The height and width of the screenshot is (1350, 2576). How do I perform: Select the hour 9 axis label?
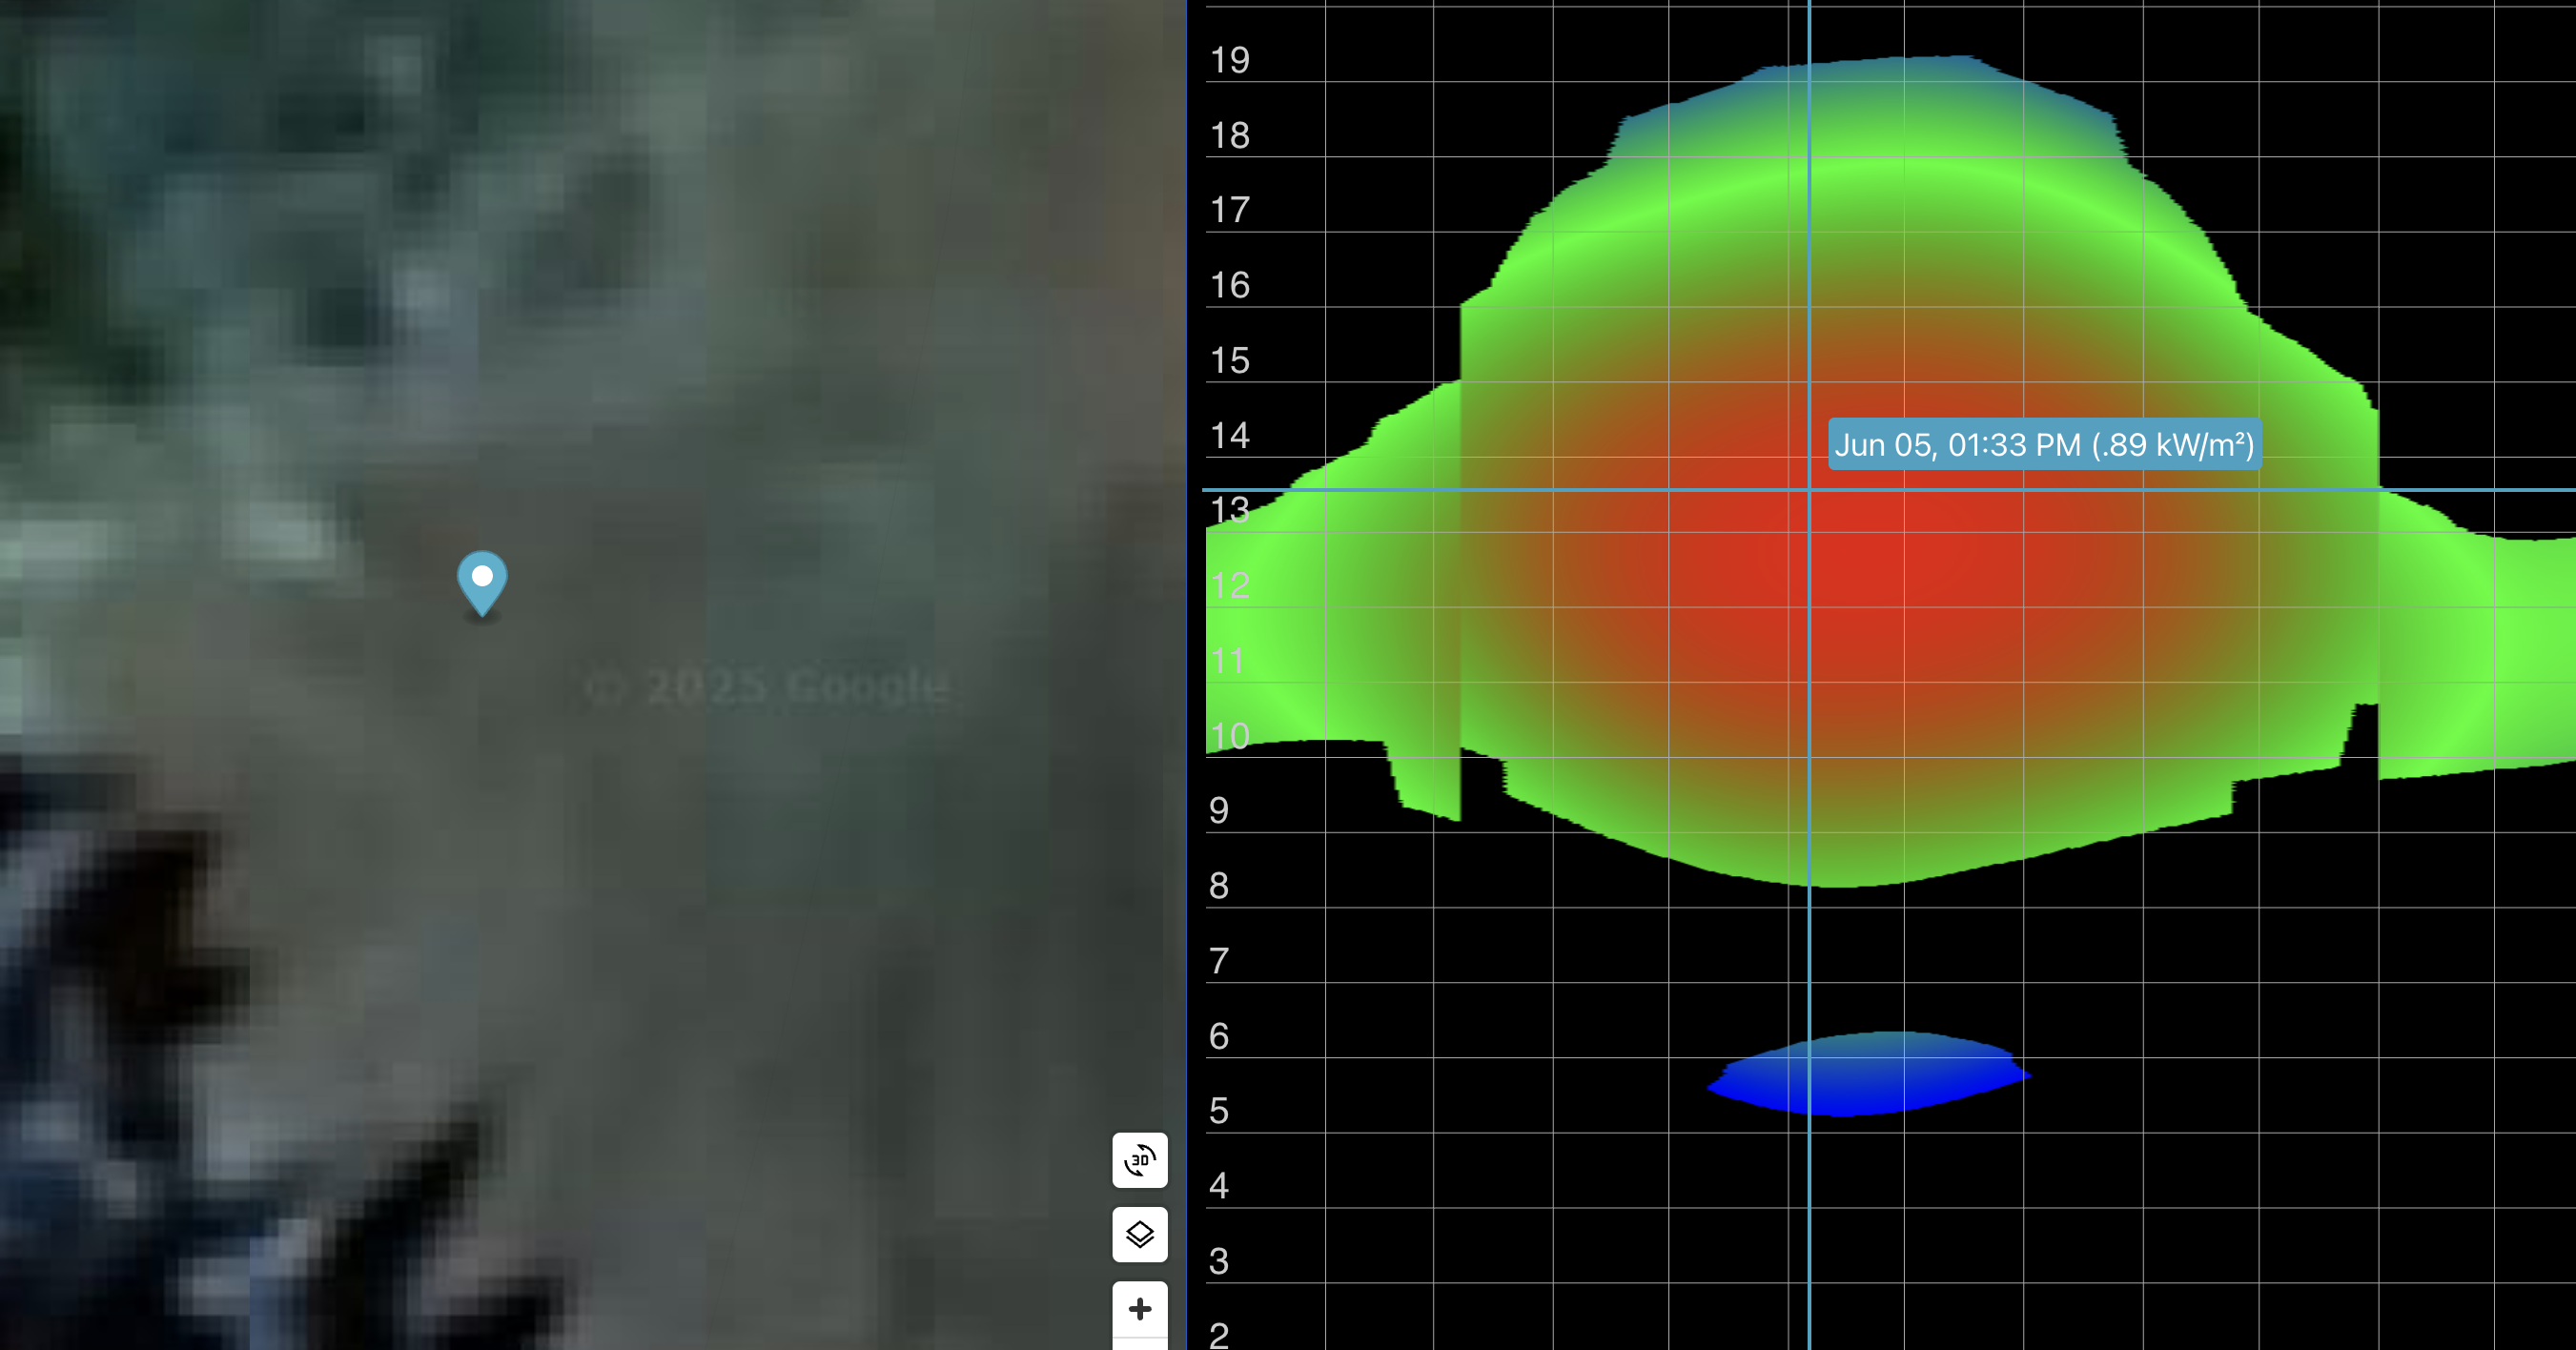coord(1219,810)
